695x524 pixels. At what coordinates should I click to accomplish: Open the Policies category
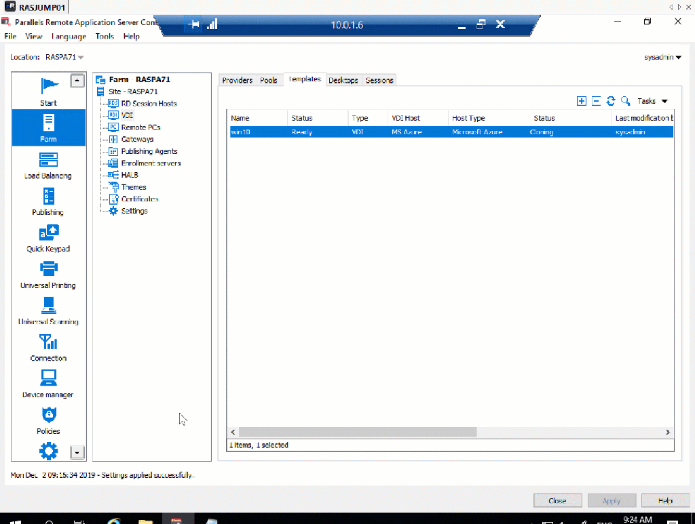(x=48, y=420)
